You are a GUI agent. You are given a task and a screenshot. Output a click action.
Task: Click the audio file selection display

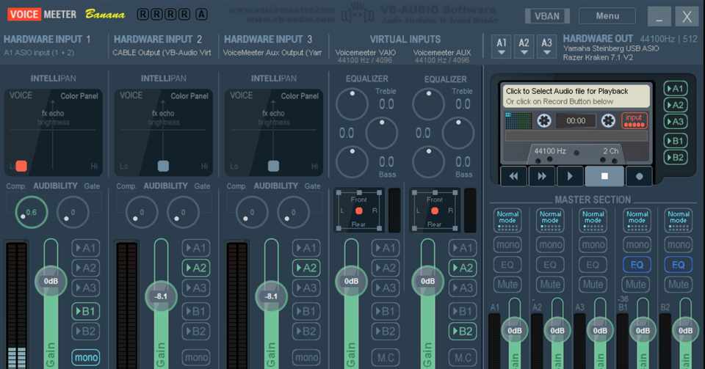[576, 96]
